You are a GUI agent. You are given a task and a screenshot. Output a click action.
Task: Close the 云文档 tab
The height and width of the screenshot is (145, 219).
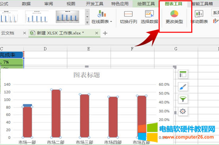[x=24, y=33]
